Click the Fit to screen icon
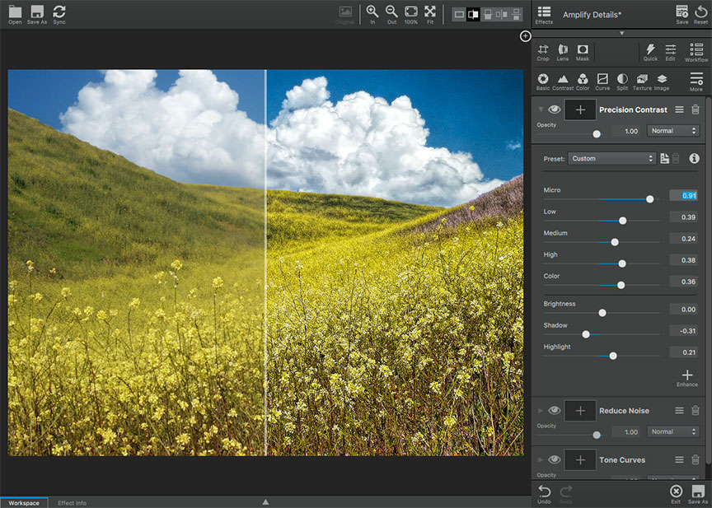This screenshot has width=712, height=508. 430,13
